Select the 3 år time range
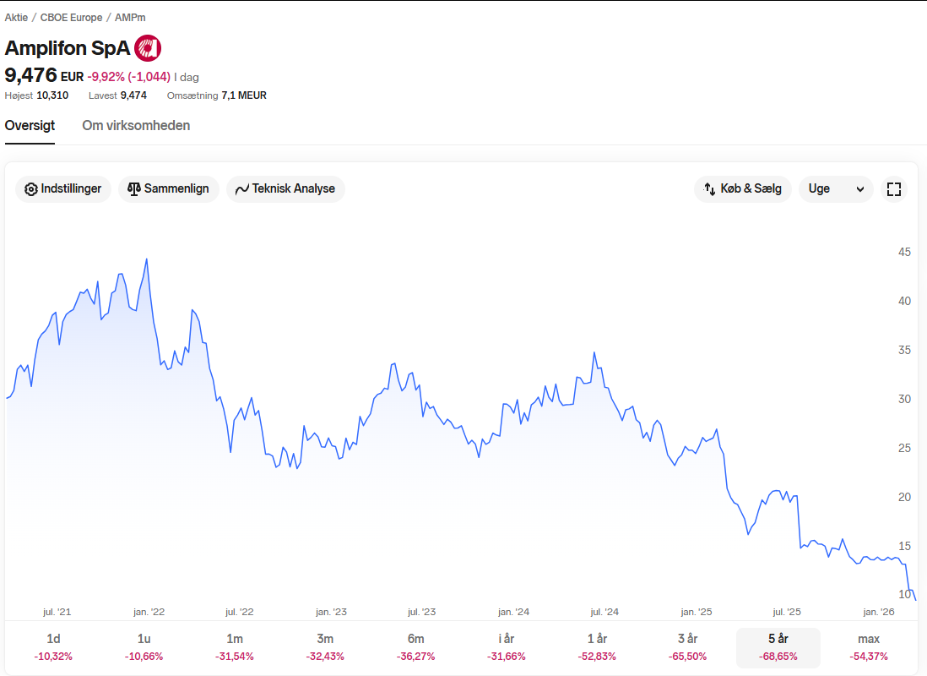This screenshot has height=676, width=927. 687,647
